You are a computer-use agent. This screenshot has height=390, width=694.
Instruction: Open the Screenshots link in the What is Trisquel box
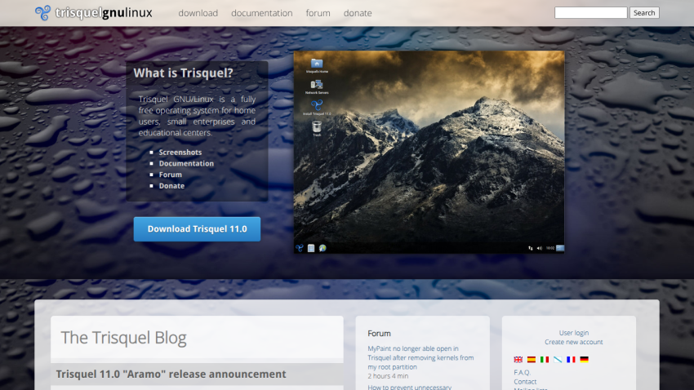point(180,152)
